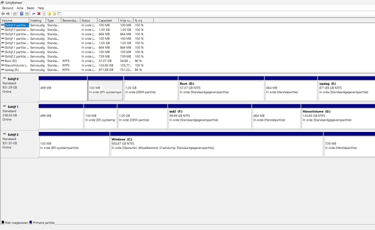Click the disk icon beside Schijf 2 label
This screenshot has height=230, width=375.
click(x=4, y=134)
